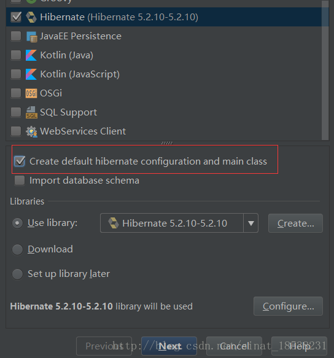Click the panel splitter grip handle

point(167,143)
